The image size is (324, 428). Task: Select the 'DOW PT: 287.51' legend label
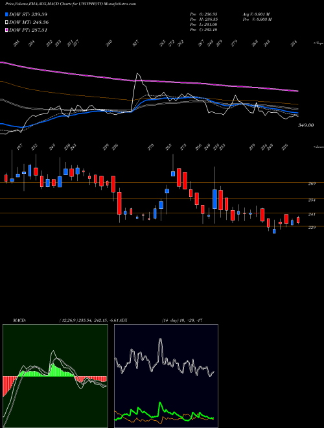click(x=29, y=30)
